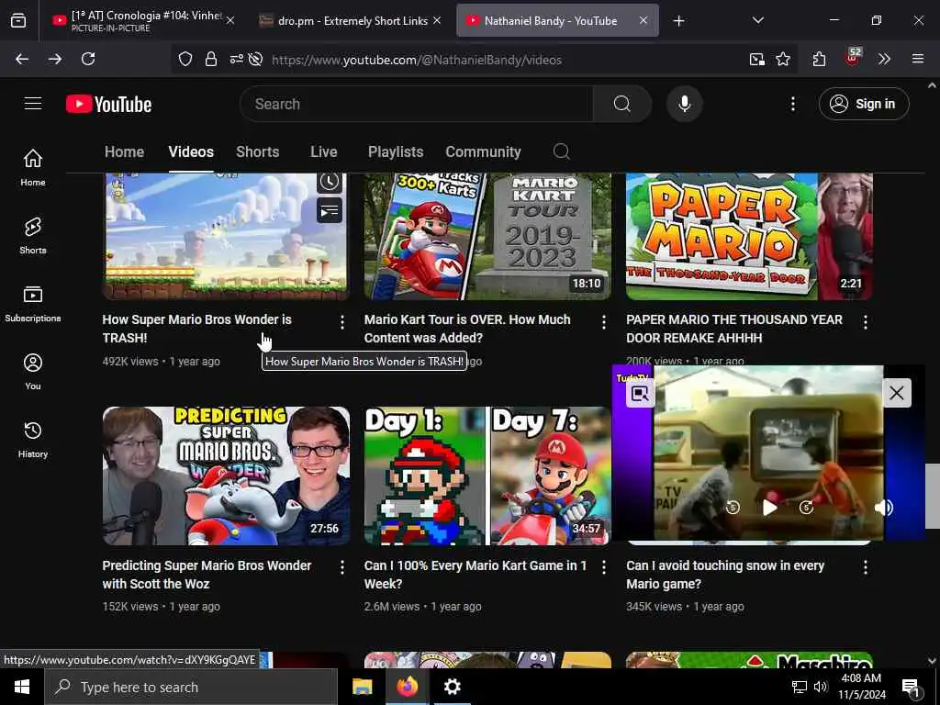Open options for PAPER MARIO remake video

(865, 322)
